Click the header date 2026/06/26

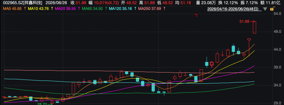tap(56, 3)
